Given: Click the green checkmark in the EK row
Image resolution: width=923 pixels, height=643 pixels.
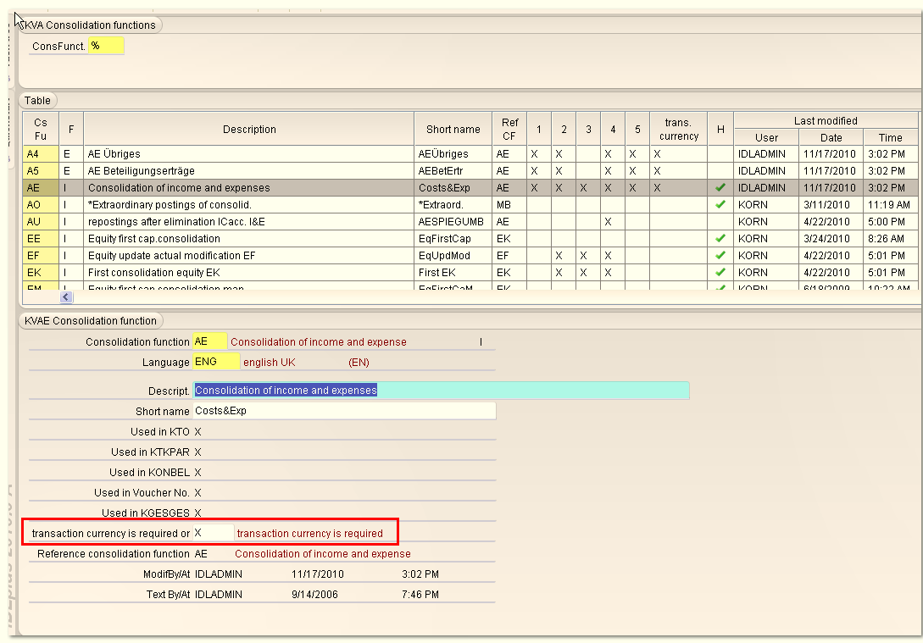Looking at the screenshot, I should pyautogui.click(x=720, y=273).
